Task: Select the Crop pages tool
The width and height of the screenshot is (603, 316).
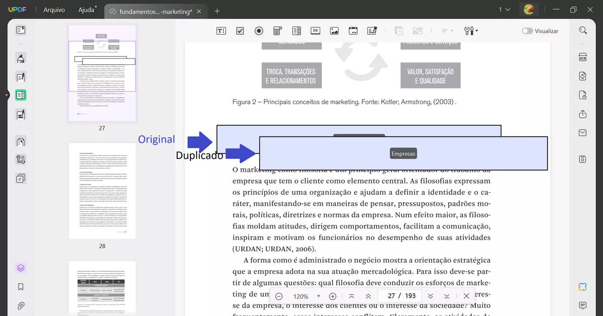Action: pyautogui.click(x=20, y=159)
